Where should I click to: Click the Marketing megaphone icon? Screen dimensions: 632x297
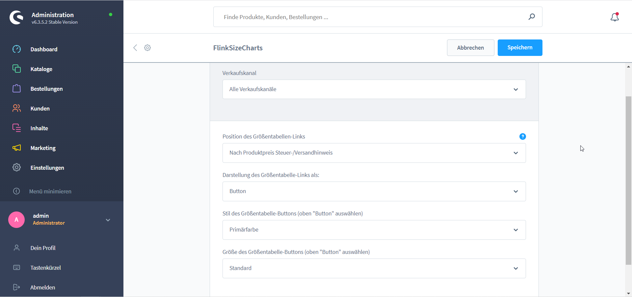coord(16,148)
